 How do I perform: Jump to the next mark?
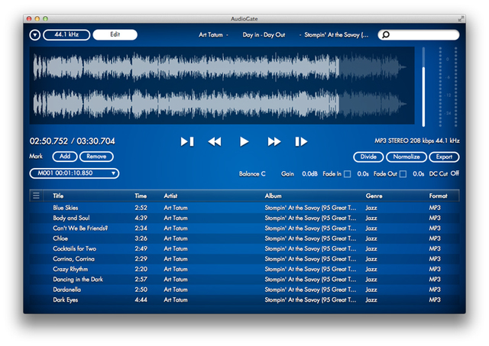(x=301, y=141)
